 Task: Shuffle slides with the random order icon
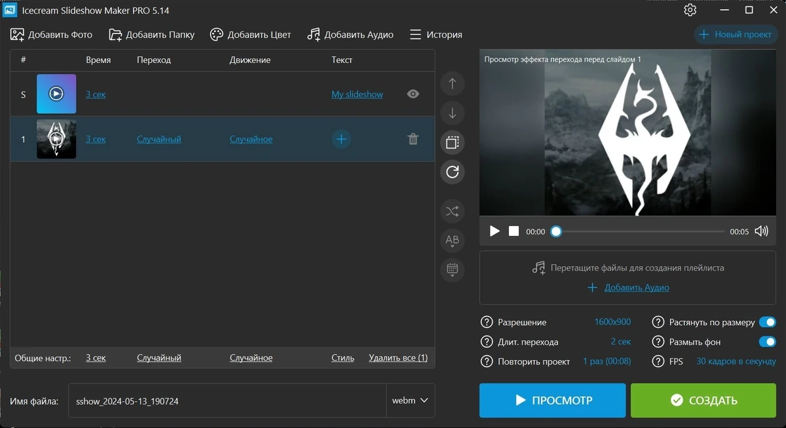tap(452, 211)
